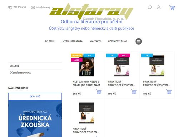Open Účetnictví Brno menu item
183x137 pixels.
click(x=118, y=41)
